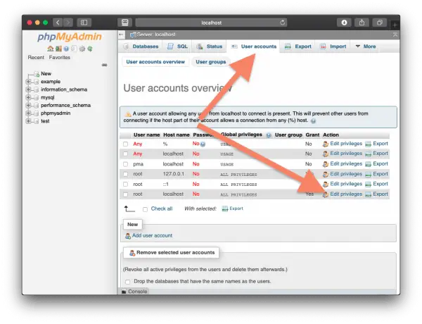Open the More dropdown menu
The width and height of the screenshot is (422, 324).
(366, 46)
